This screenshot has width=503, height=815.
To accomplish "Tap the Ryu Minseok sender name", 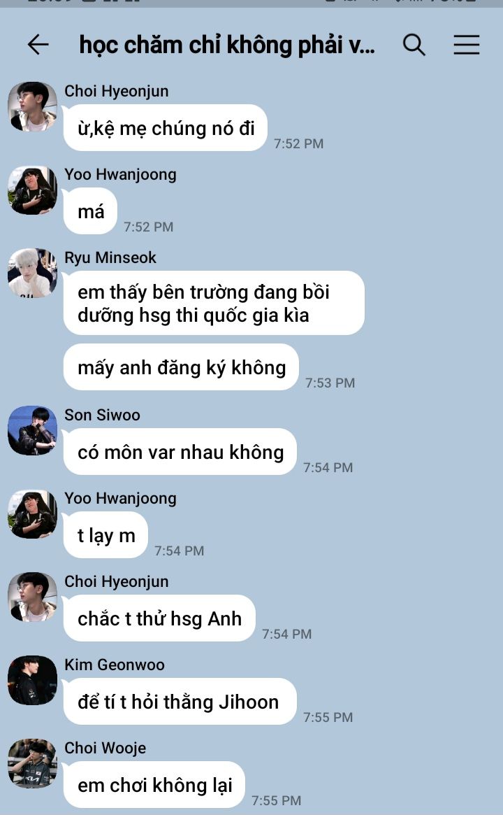I will coord(110,257).
